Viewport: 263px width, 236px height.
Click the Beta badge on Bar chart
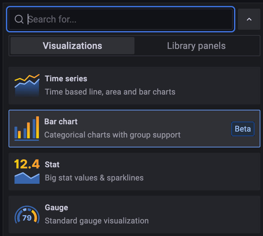click(x=243, y=129)
